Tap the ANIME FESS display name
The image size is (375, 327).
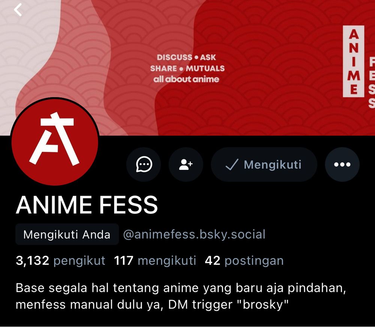tap(87, 205)
